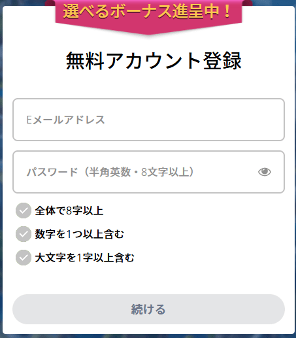
Task: Focus the Eメールアドレス input field
Action: click(x=148, y=120)
